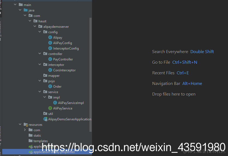Select AlipayDemoServerApplication in the tree
Image resolution: width=228 pixels, height=156 pixels.
click(x=70, y=119)
